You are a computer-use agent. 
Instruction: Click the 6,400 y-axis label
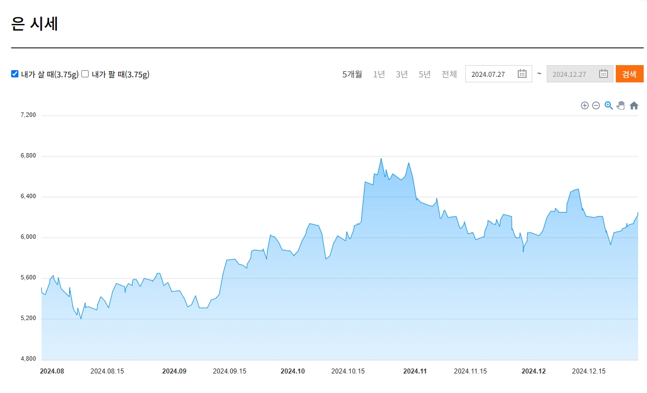pos(28,196)
